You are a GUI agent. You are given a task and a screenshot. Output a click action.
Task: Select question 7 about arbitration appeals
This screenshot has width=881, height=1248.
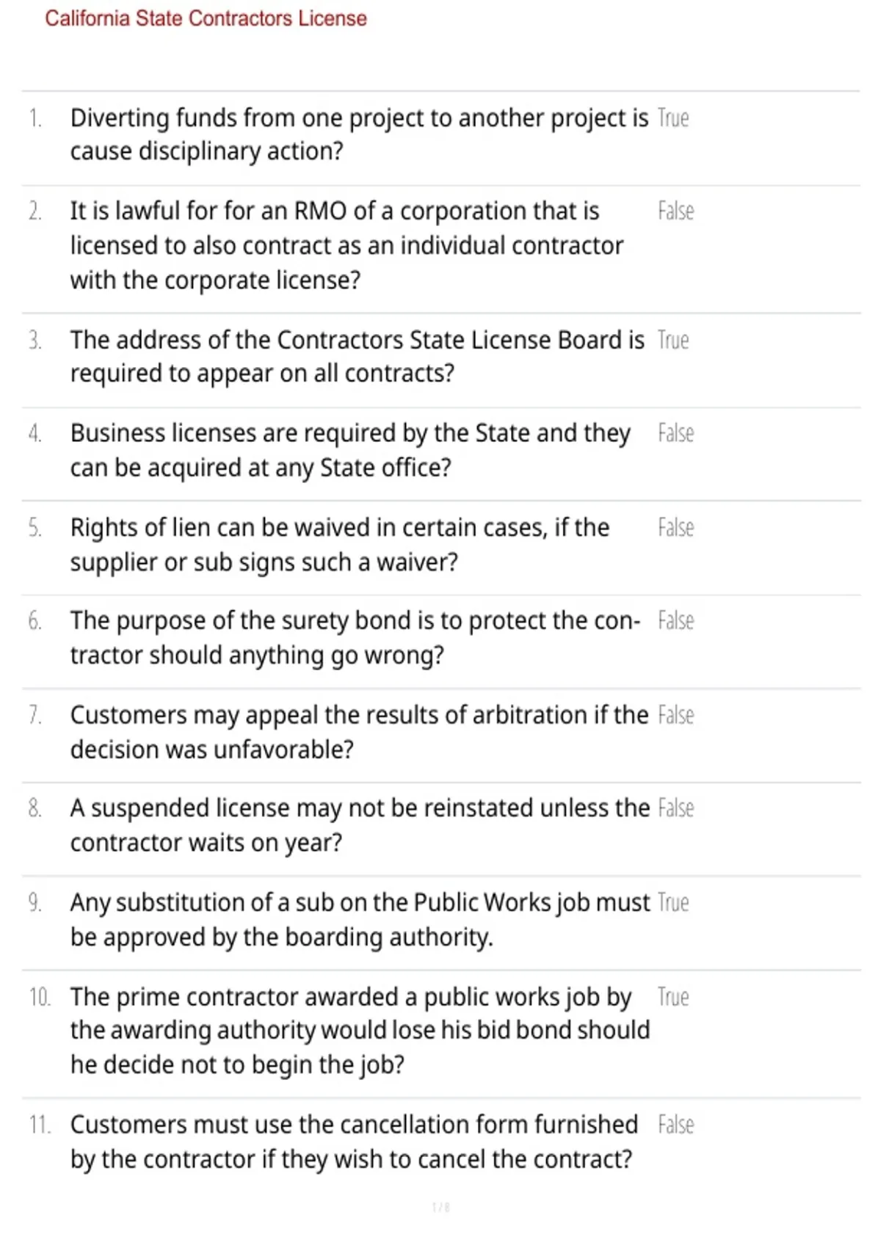click(359, 732)
